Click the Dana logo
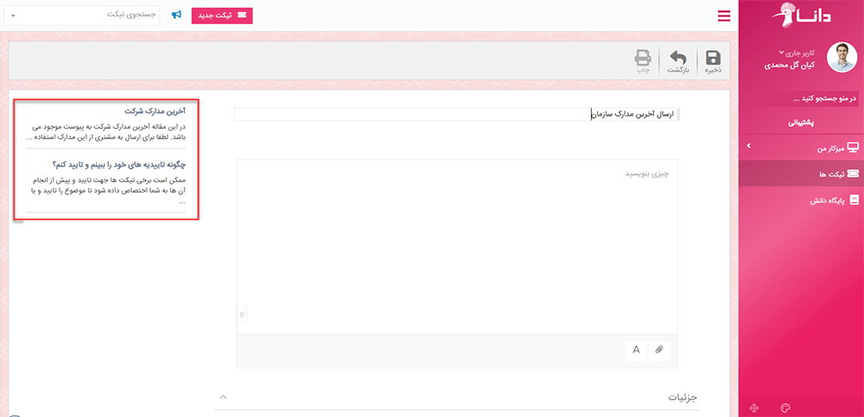This screenshot has height=417, width=864. click(801, 15)
